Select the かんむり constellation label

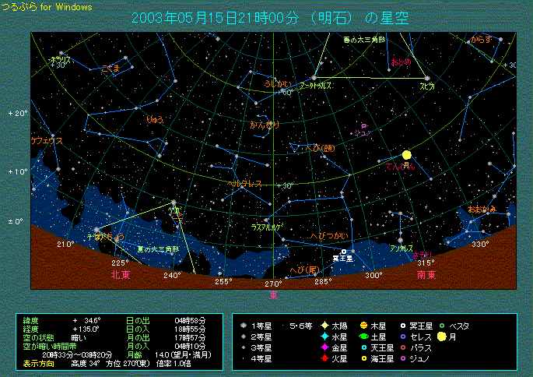(x=265, y=125)
